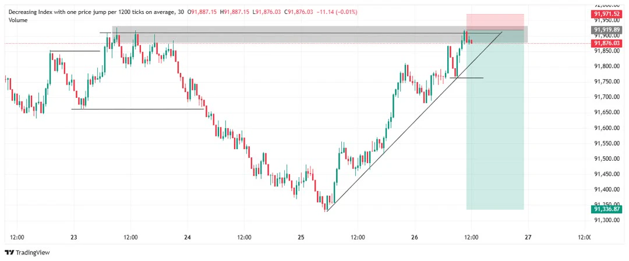Click the 91,600.00 price axis label
629x261 pixels.
(607, 128)
